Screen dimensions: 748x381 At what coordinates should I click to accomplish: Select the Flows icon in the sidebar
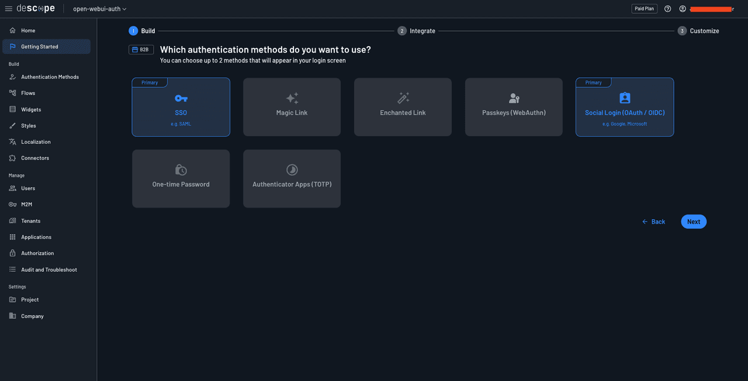[13, 93]
